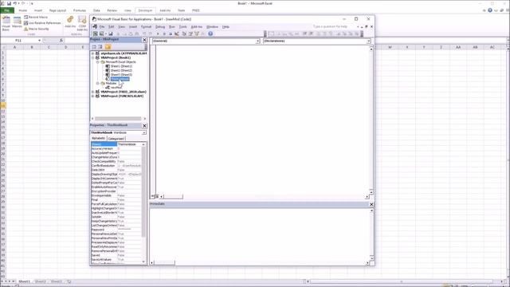
Task: Toggle Design Mode icon in VBA toolbar
Action: [177, 33]
